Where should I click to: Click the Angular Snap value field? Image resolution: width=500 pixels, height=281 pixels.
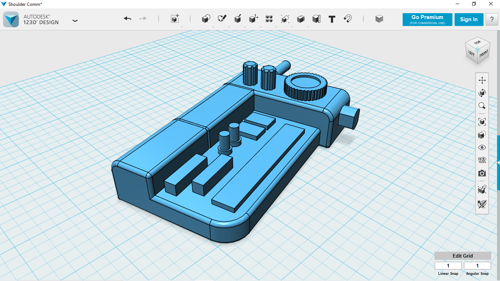(x=477, y=266)
